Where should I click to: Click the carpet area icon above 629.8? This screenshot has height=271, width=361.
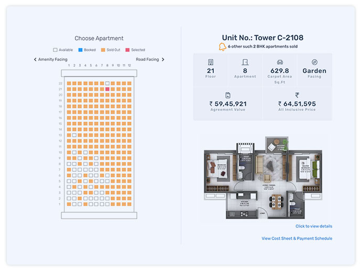(x=280, y=62)
